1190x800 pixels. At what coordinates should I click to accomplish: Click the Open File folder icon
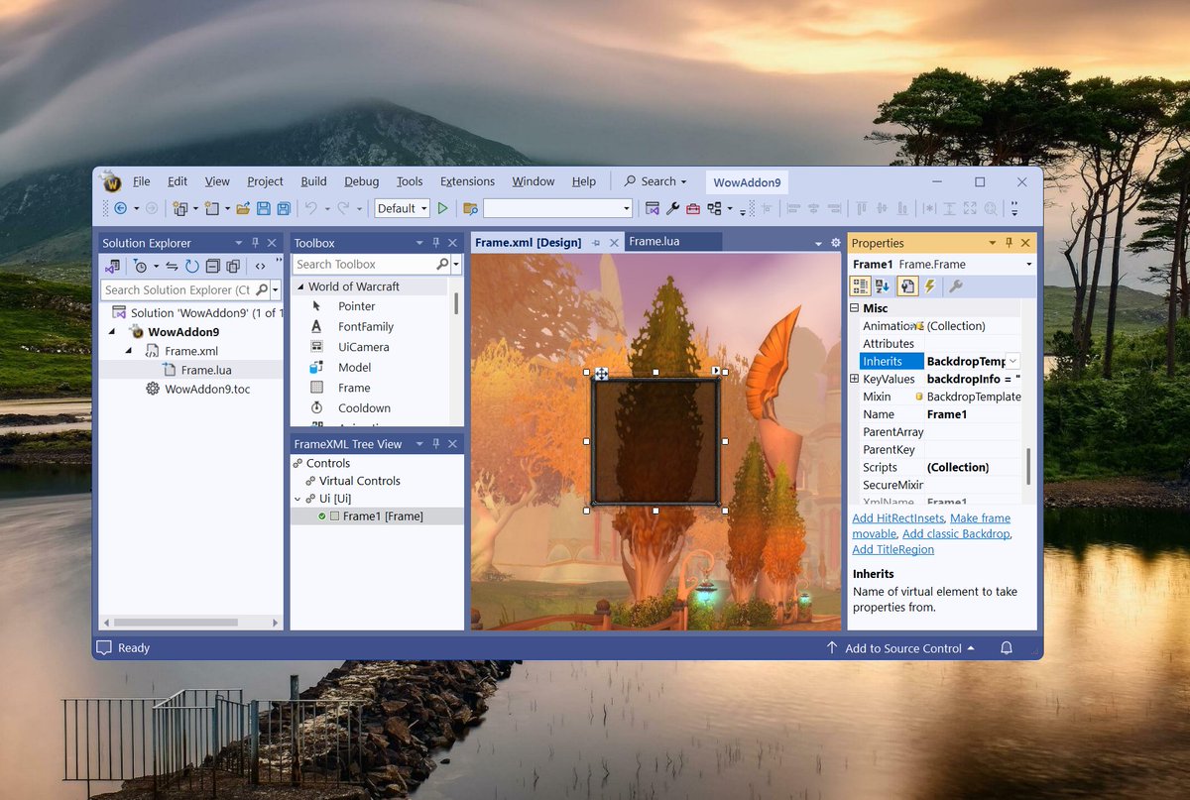tap(241, 208)
